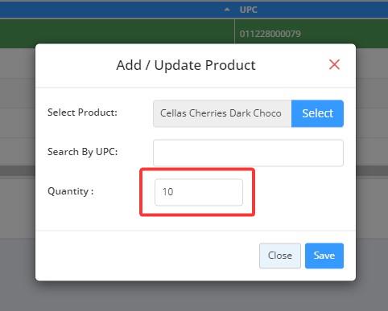
Task: Click the Quantity field showing 10
Action: click(199, 192)
